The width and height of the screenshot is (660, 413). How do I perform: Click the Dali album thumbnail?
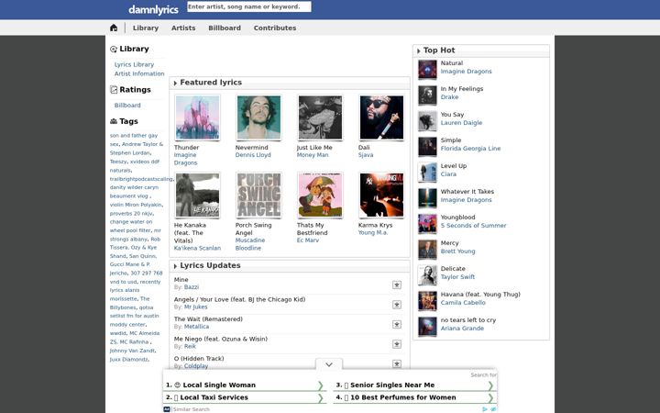381,117
